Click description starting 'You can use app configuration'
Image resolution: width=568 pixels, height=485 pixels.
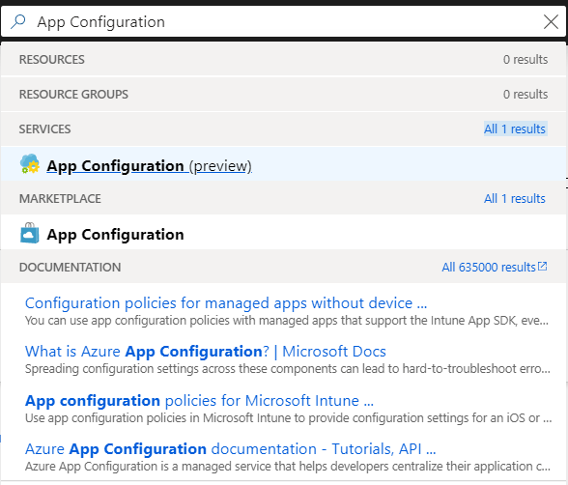pyautogui.click(x=287, y=321)
